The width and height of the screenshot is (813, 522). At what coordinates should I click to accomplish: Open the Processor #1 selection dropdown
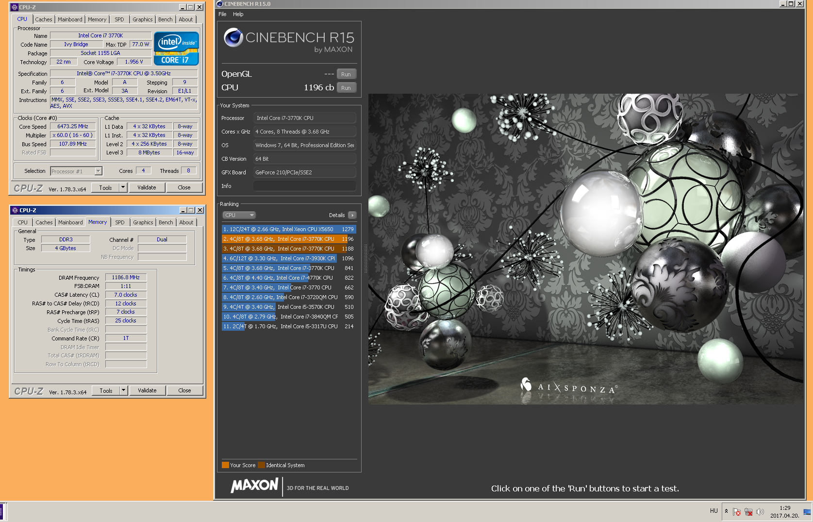coord(99,171)
